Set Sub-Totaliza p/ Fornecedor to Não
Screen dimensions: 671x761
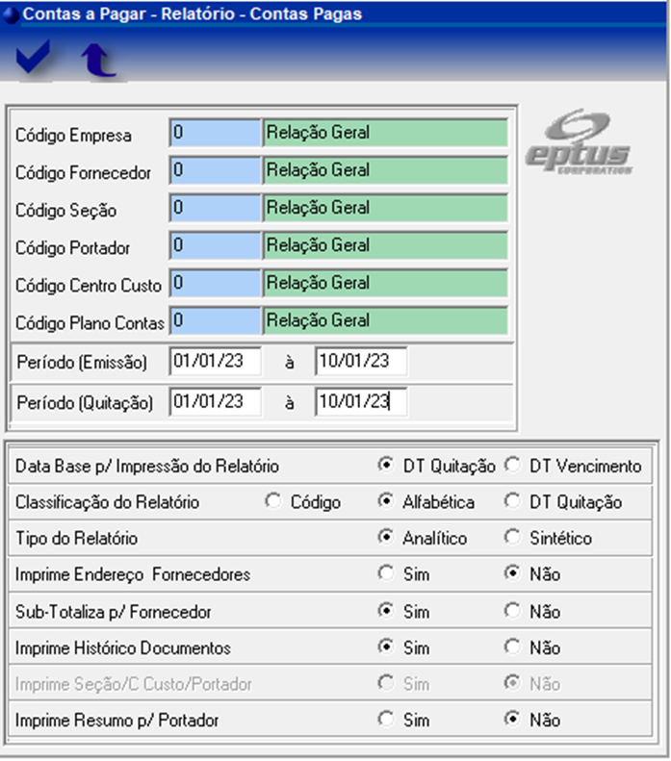pyautogui.click(x=511, y=611)
